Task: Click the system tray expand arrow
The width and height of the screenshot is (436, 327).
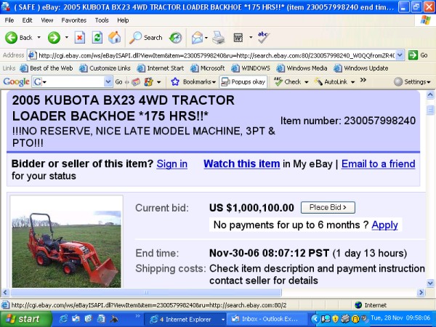Action: click(315, 319)
